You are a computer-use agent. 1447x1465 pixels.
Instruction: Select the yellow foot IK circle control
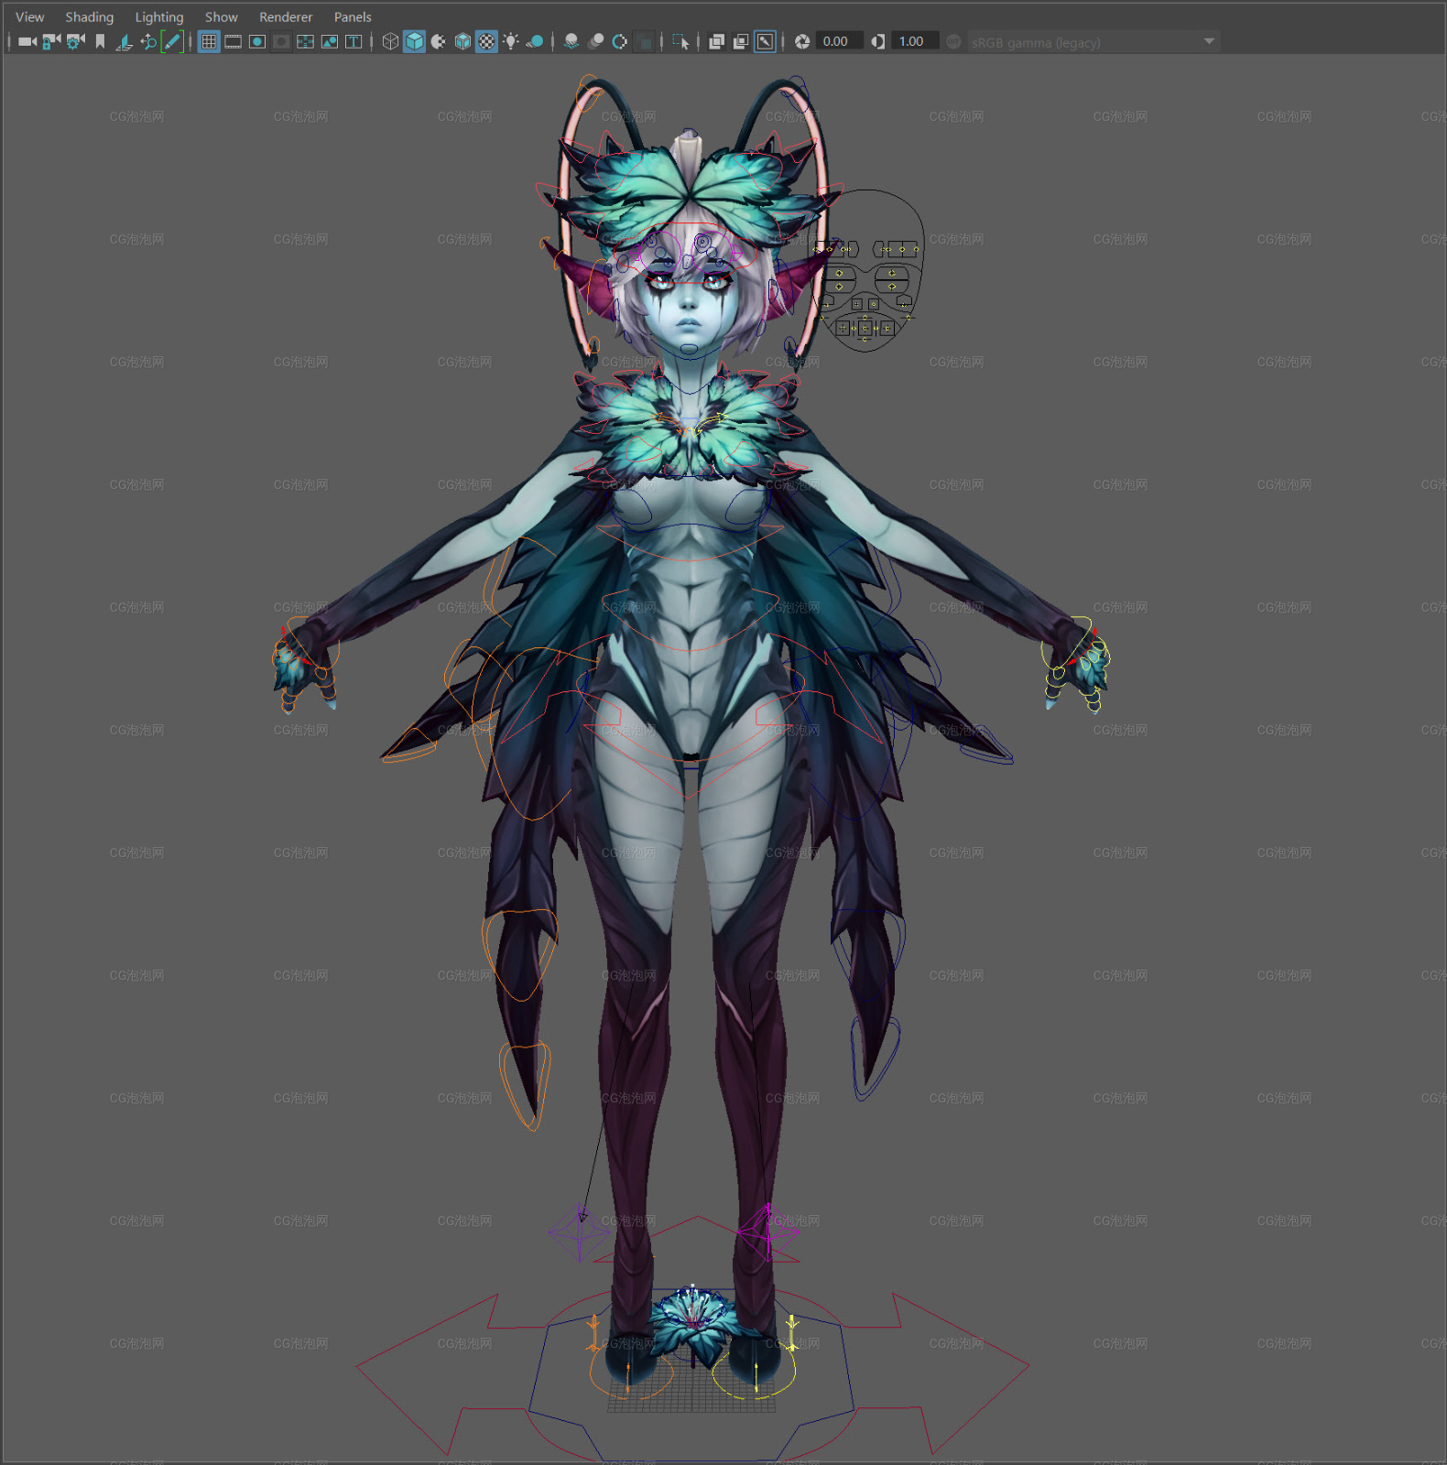pyautogui.click(x=753, y=1371)
